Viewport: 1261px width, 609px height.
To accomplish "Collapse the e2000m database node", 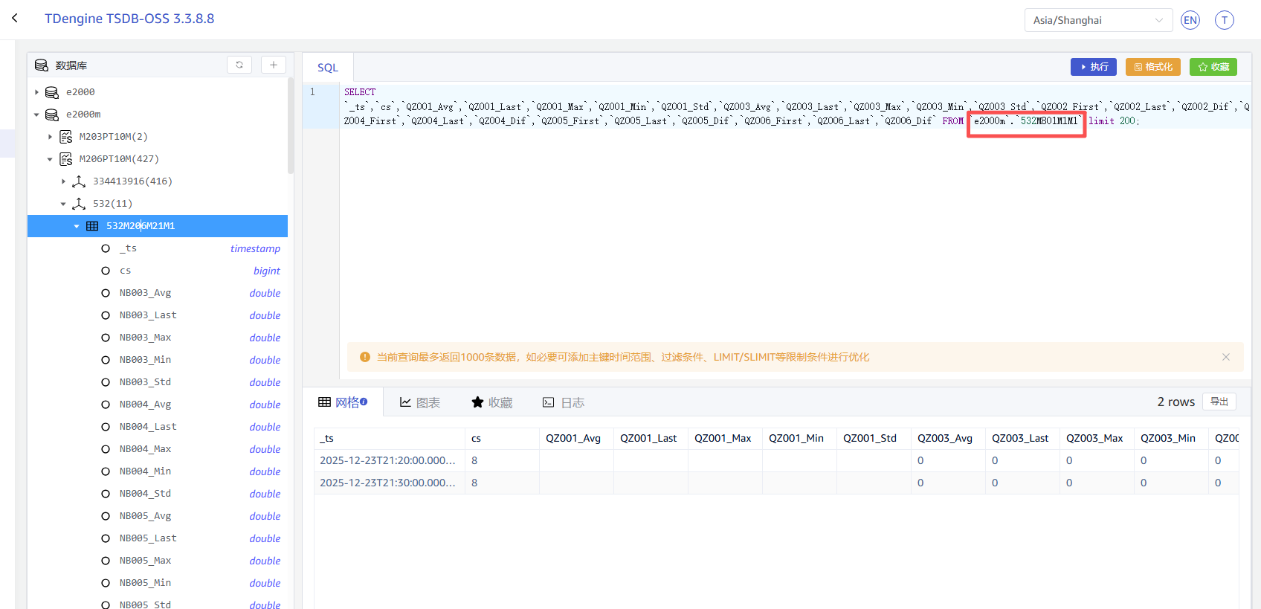I will (36, 115).
